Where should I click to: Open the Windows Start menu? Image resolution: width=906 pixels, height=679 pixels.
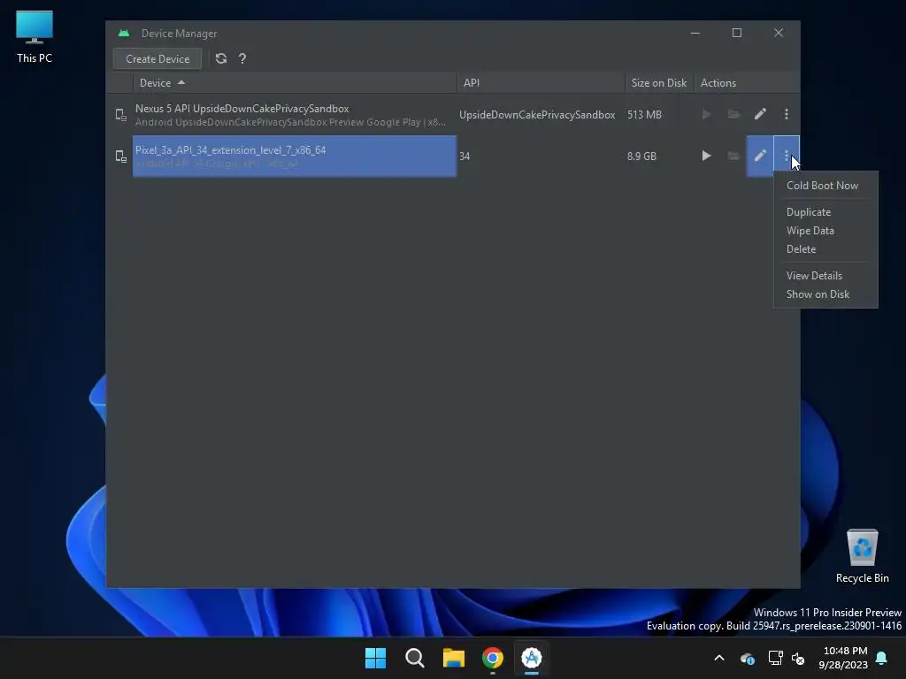point(375,658)
